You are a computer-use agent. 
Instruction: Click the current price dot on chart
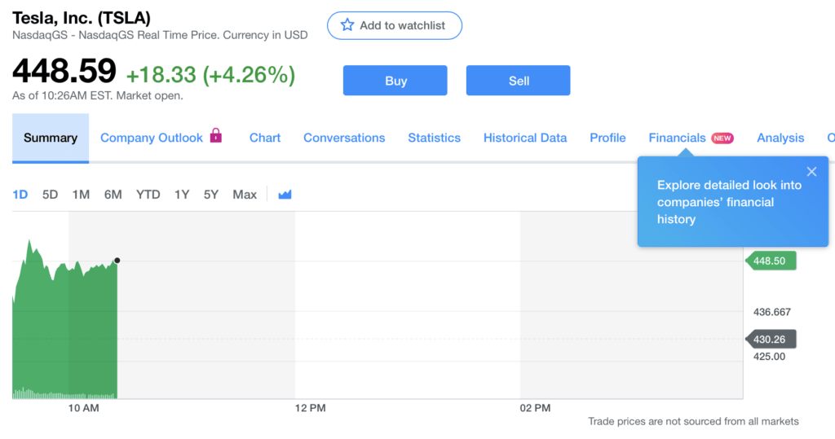click(x=117, y=260)
